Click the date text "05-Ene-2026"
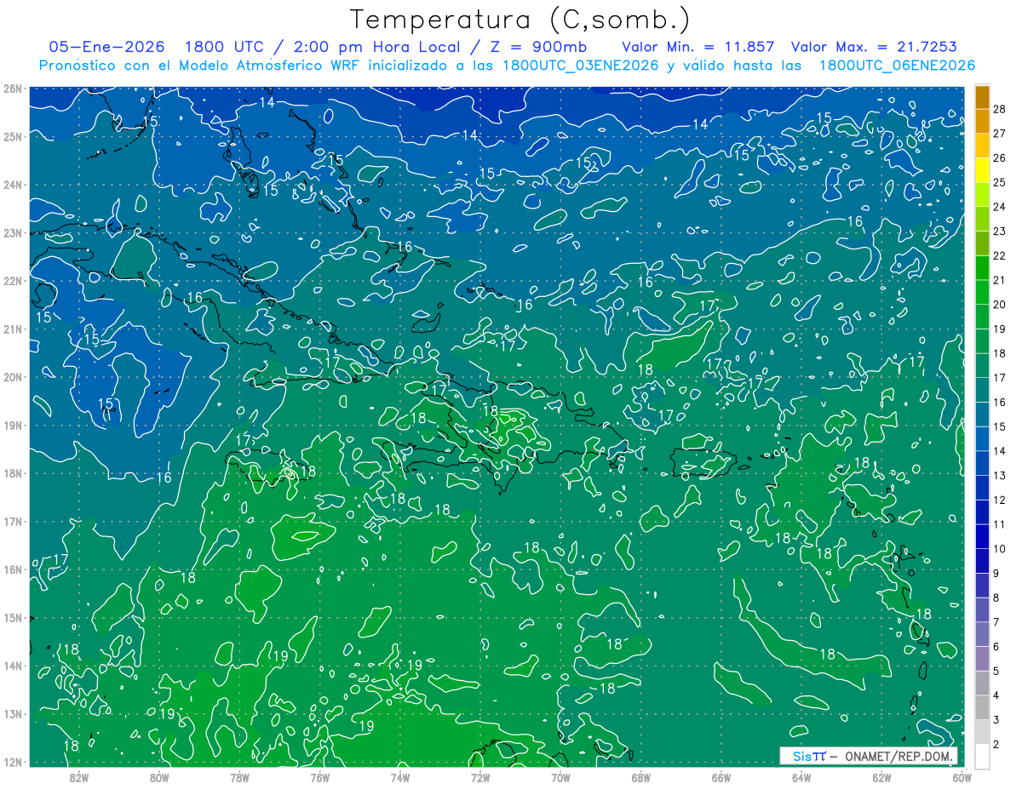 point(106,47)
